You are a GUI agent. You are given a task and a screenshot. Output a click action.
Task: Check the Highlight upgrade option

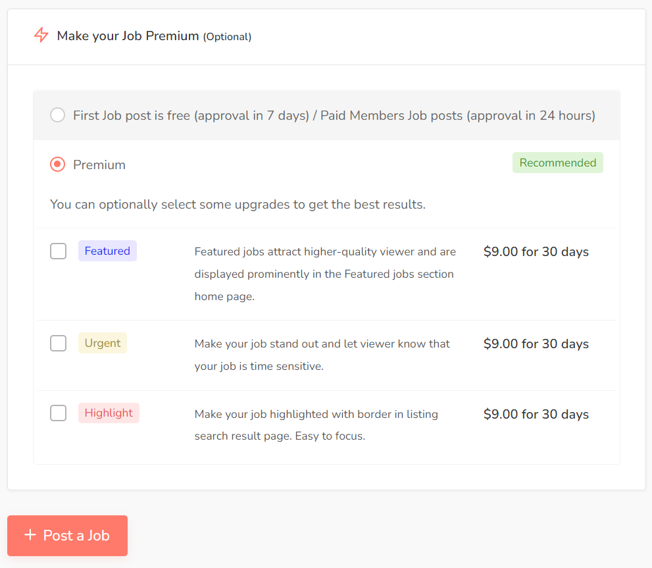pyautogui.click(x=58, y=413)
